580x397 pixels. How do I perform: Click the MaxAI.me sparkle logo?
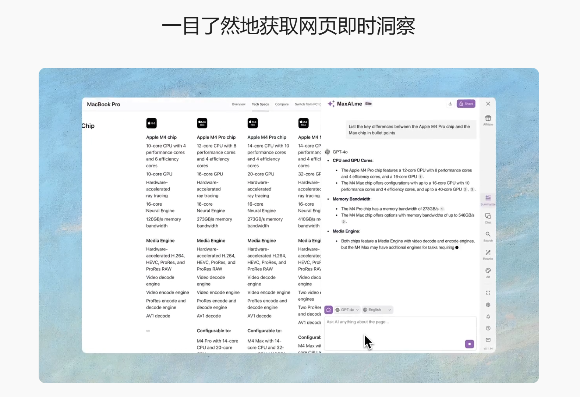pyautogui.click(x=331, y=104)
